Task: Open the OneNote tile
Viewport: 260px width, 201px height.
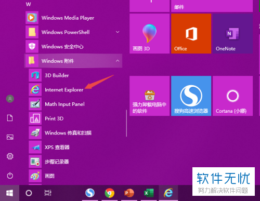Action: point(232,33)
